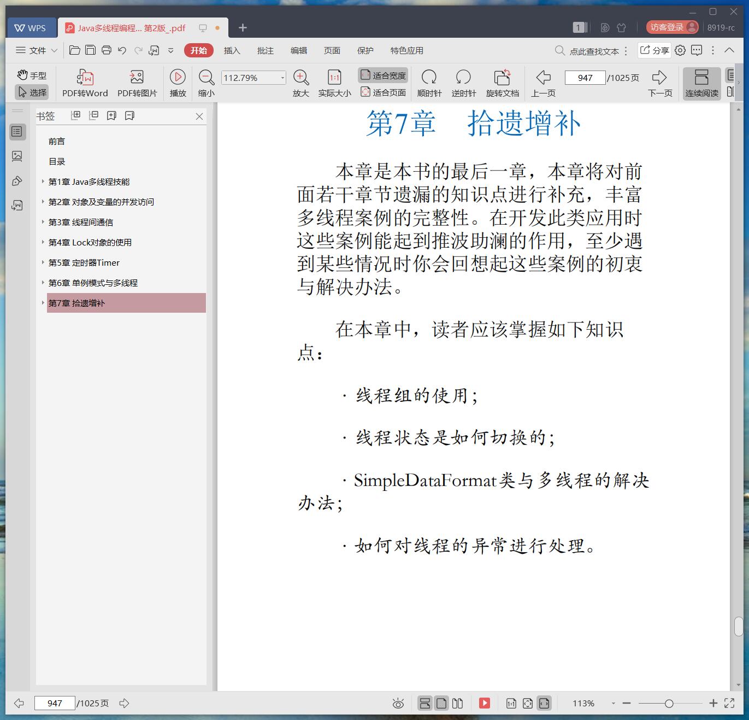Switch to the 页面 ribbon tab
Viewport: 749px width, 720px height.
(x=332, y=50)
